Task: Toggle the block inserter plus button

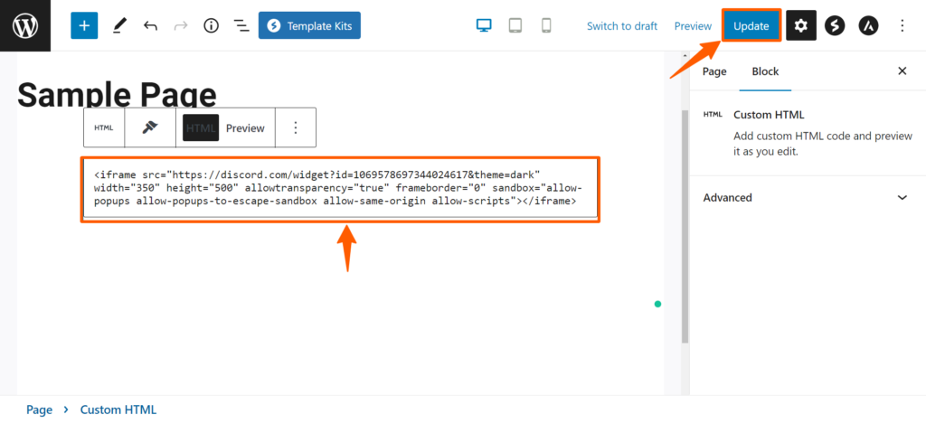Action: [84, 26]
